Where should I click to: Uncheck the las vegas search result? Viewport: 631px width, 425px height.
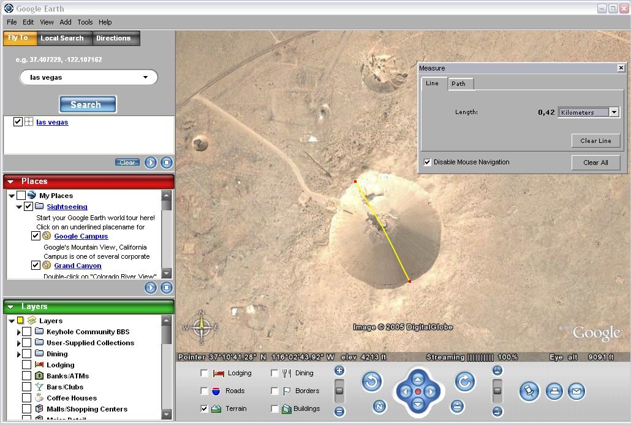pyautogui.click(x=18, y=121)
